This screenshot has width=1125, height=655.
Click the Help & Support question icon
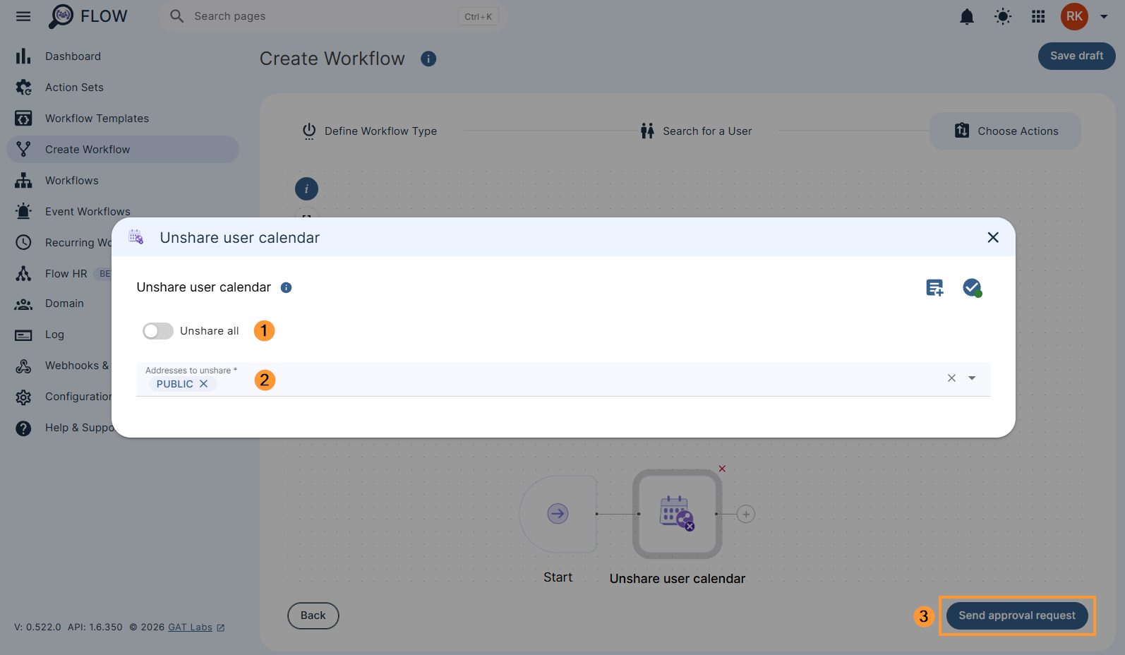(23, 428)
